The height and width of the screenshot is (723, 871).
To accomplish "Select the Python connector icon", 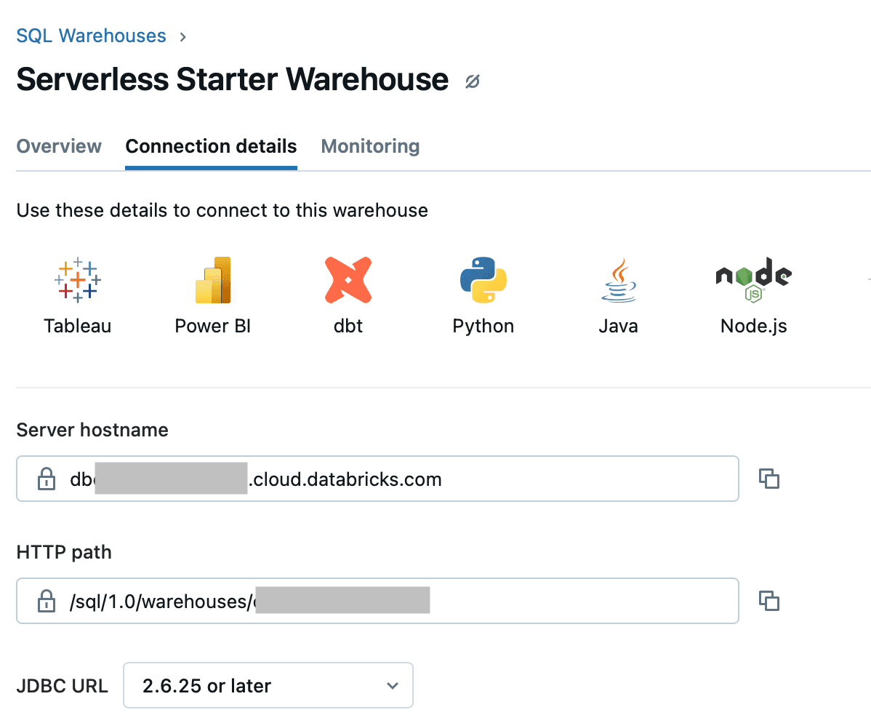I will pyautogui.click(x=483, y=280).
